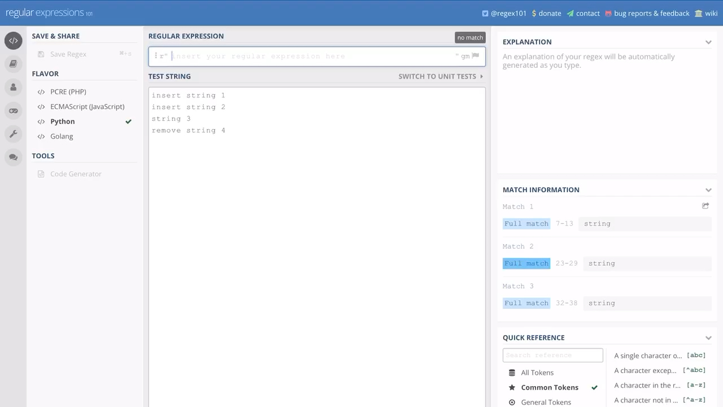Click inside the test string area

[317, 247]
